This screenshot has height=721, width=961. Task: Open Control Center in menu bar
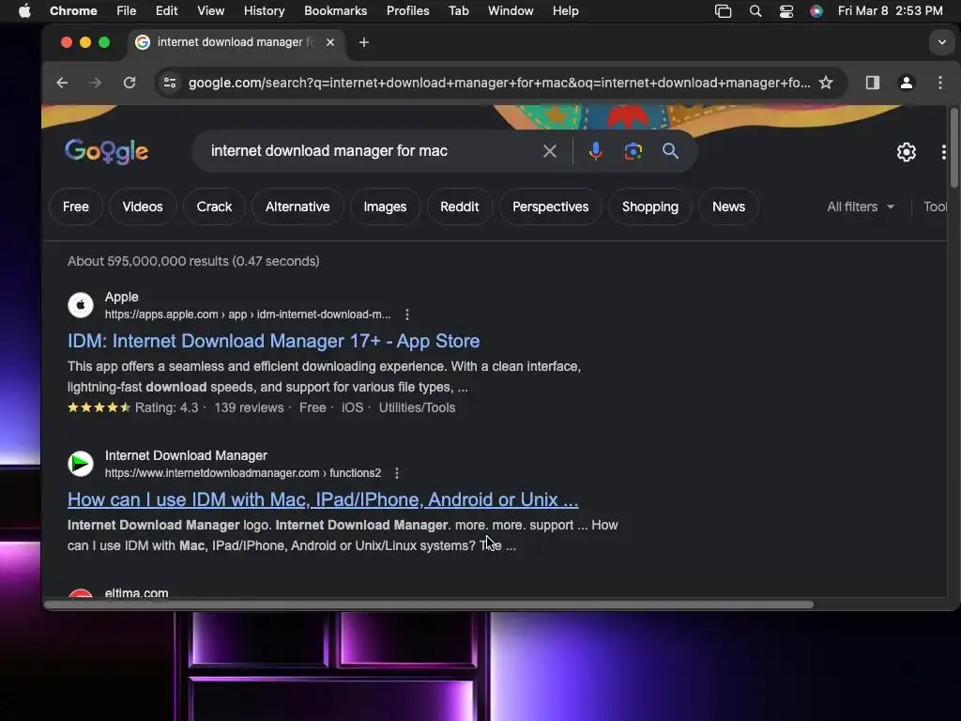point(786,11)
